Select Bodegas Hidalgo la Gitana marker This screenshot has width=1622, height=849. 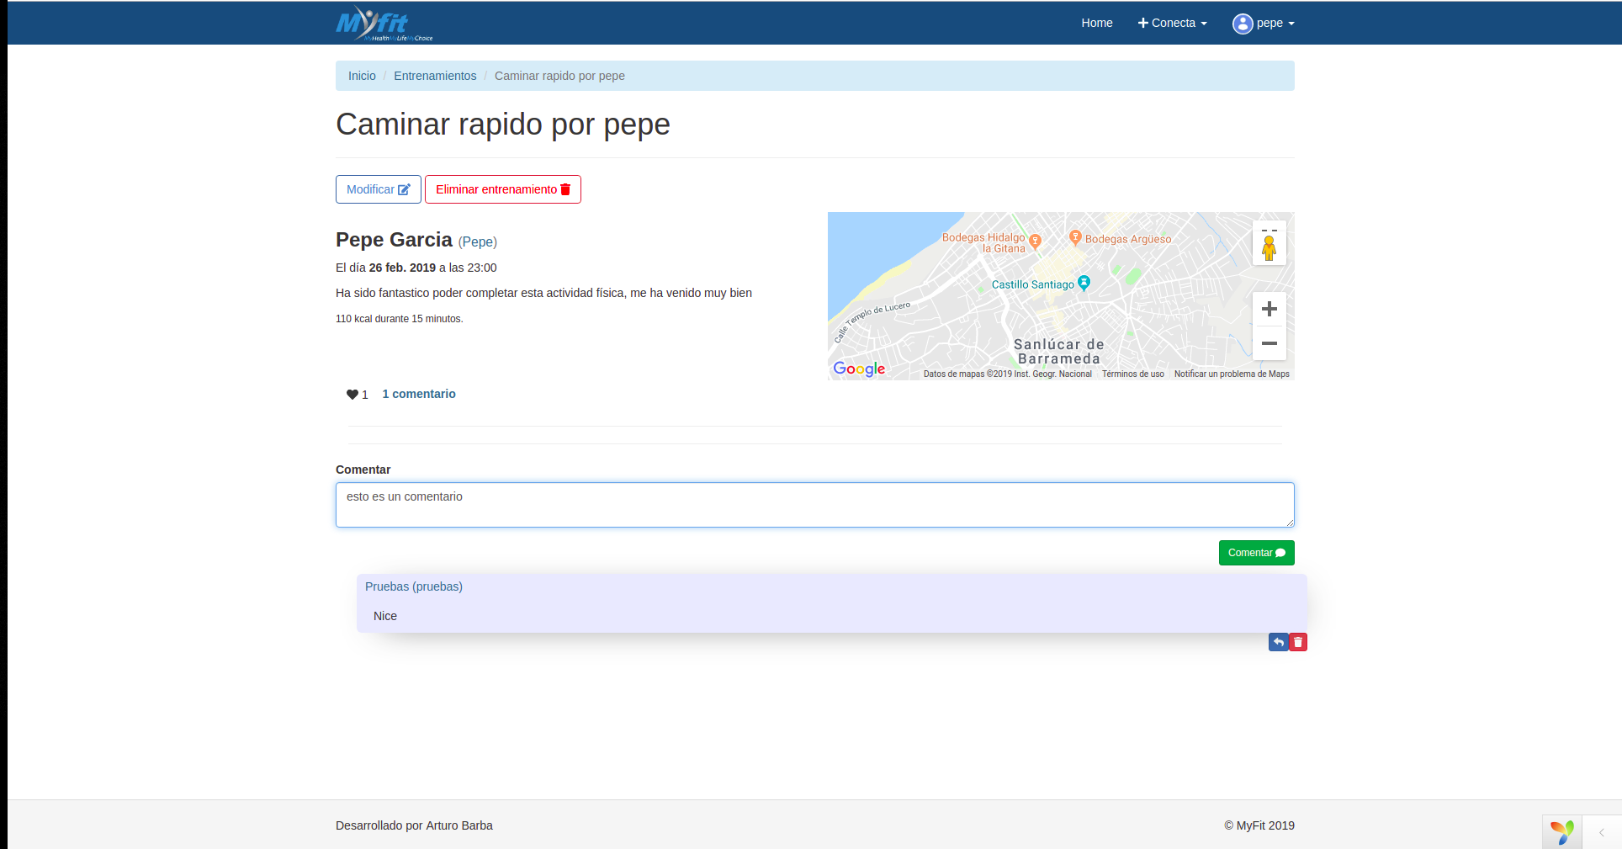click(x=1036, y=241)
